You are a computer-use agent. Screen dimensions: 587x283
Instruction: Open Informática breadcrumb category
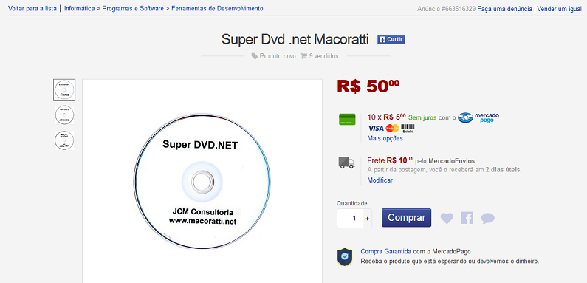pos(79,8)
